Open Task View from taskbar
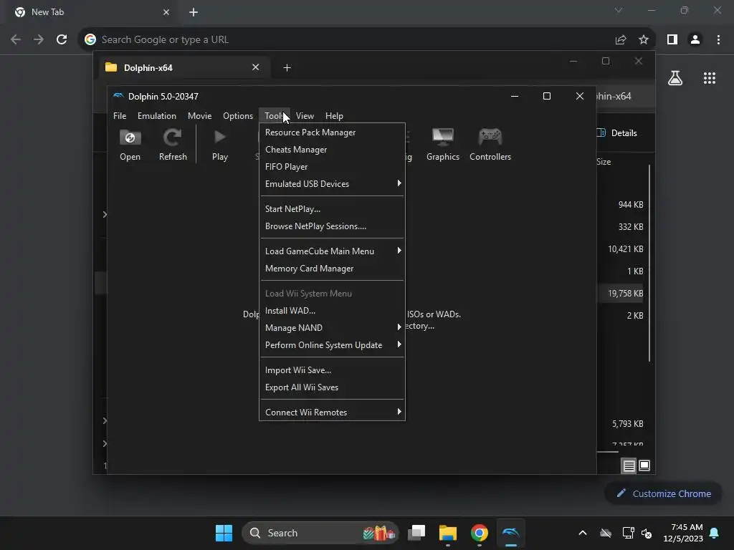Viewport: 734px width, 550px height. coord(416,533)
